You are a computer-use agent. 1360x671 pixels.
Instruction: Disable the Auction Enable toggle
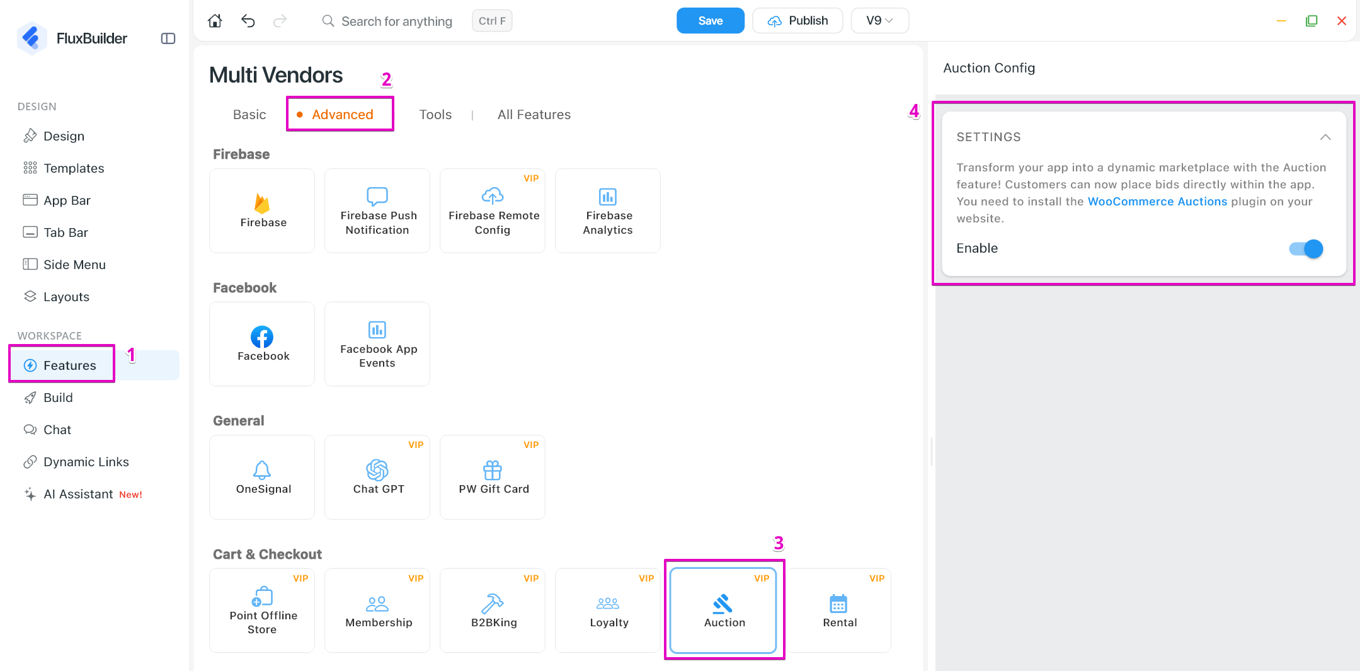point(1306,249)
